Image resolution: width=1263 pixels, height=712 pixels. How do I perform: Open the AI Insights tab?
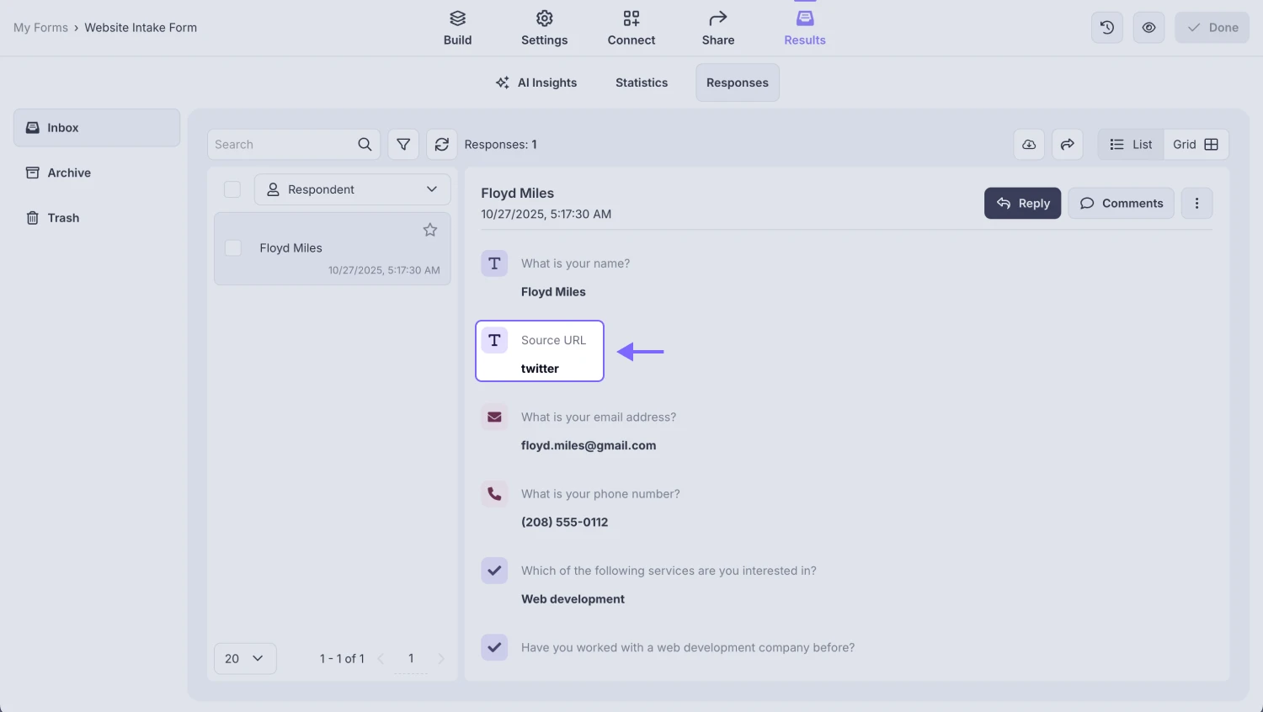[536, 82]
